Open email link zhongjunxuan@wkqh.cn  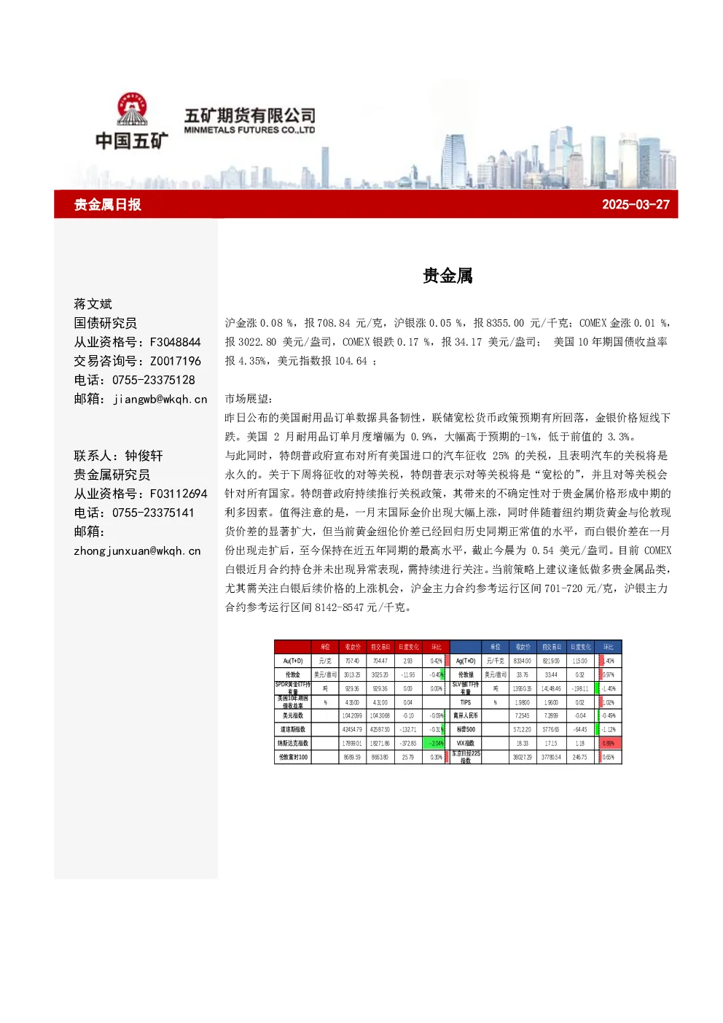(x=137, y=551)
